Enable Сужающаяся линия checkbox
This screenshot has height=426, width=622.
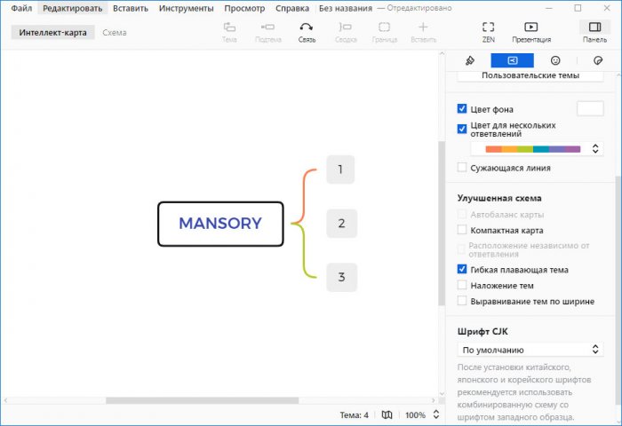(462, 167)
